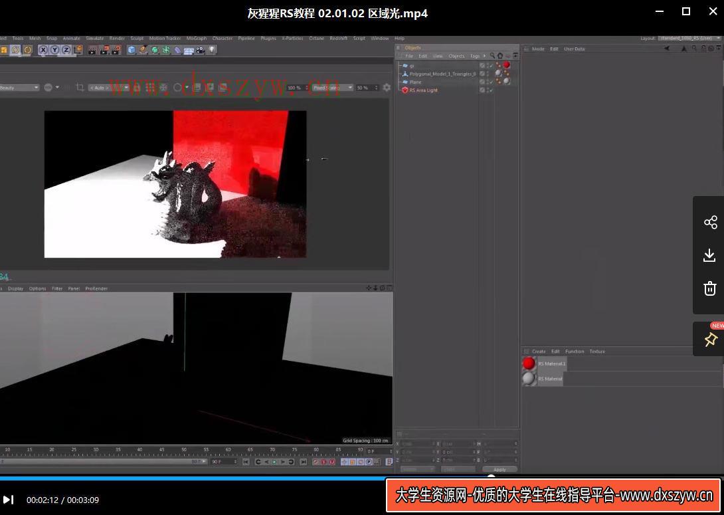Image resolution: width=724 pixels, height=515 pixels.
Task: Open viewport Filter menu
Action: point(57,288)
